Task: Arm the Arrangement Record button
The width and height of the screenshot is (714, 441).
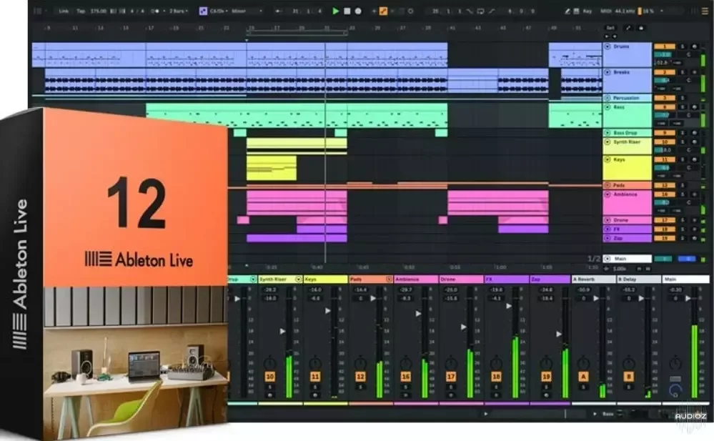Action: tap(358, 11)
